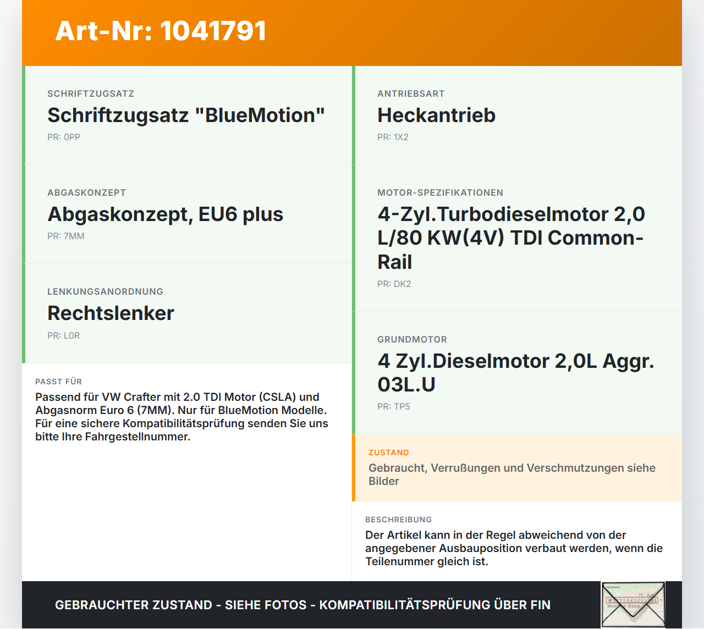Click the PR: L0R code

[x=64, y=336]
